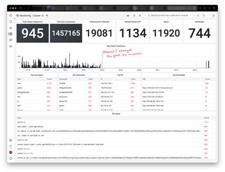Sort the Top Inputs table by Input column
The height and width of the screenshot is (172, 225).
(x=19, y=118)
